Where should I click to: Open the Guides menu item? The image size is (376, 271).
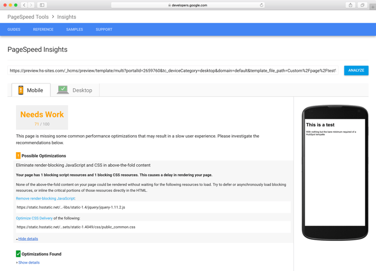tap(14, 30)
